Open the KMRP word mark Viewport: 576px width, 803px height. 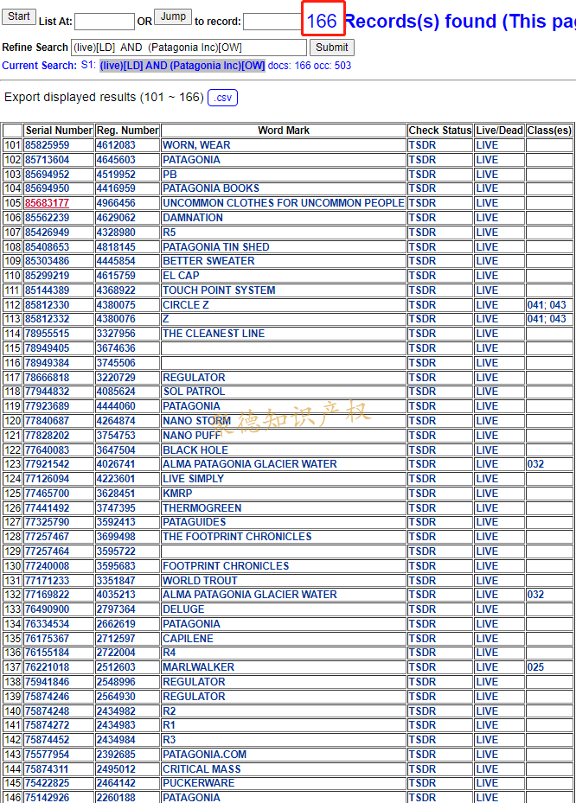click(x=177, y=494)
